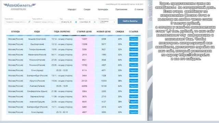Select the Симферополь (Крым) destination cell
This screenshot has height=123, width=219.
click(37, 91)
